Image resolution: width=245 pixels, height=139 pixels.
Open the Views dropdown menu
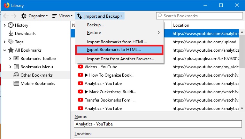click(x=62, y=16)
